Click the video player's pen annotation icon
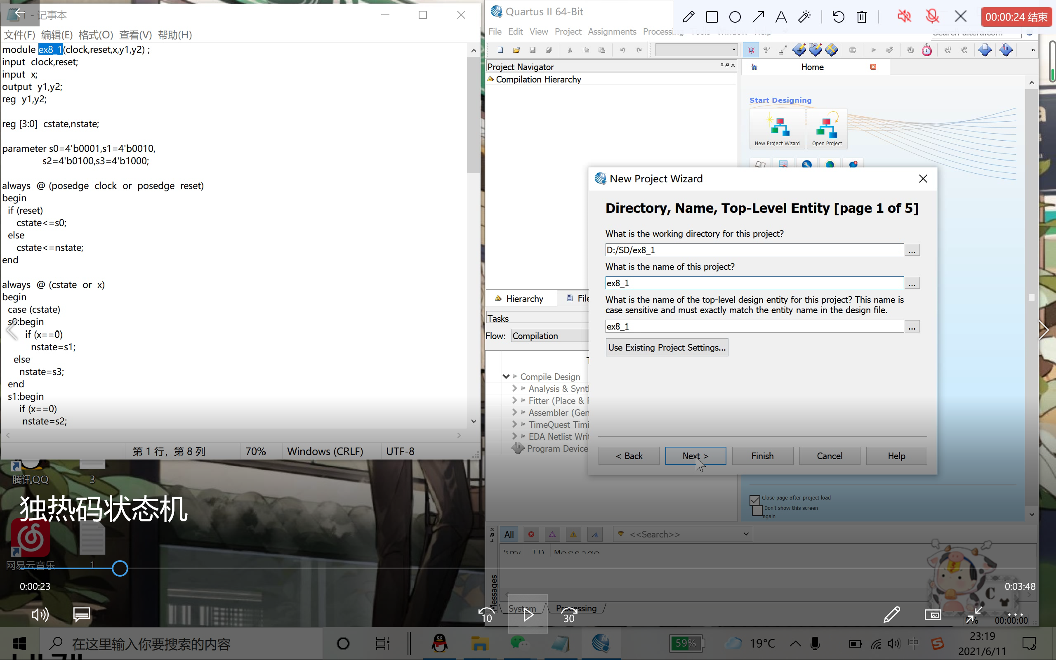This screenshot has width=1056, height=660. point(891,615)
